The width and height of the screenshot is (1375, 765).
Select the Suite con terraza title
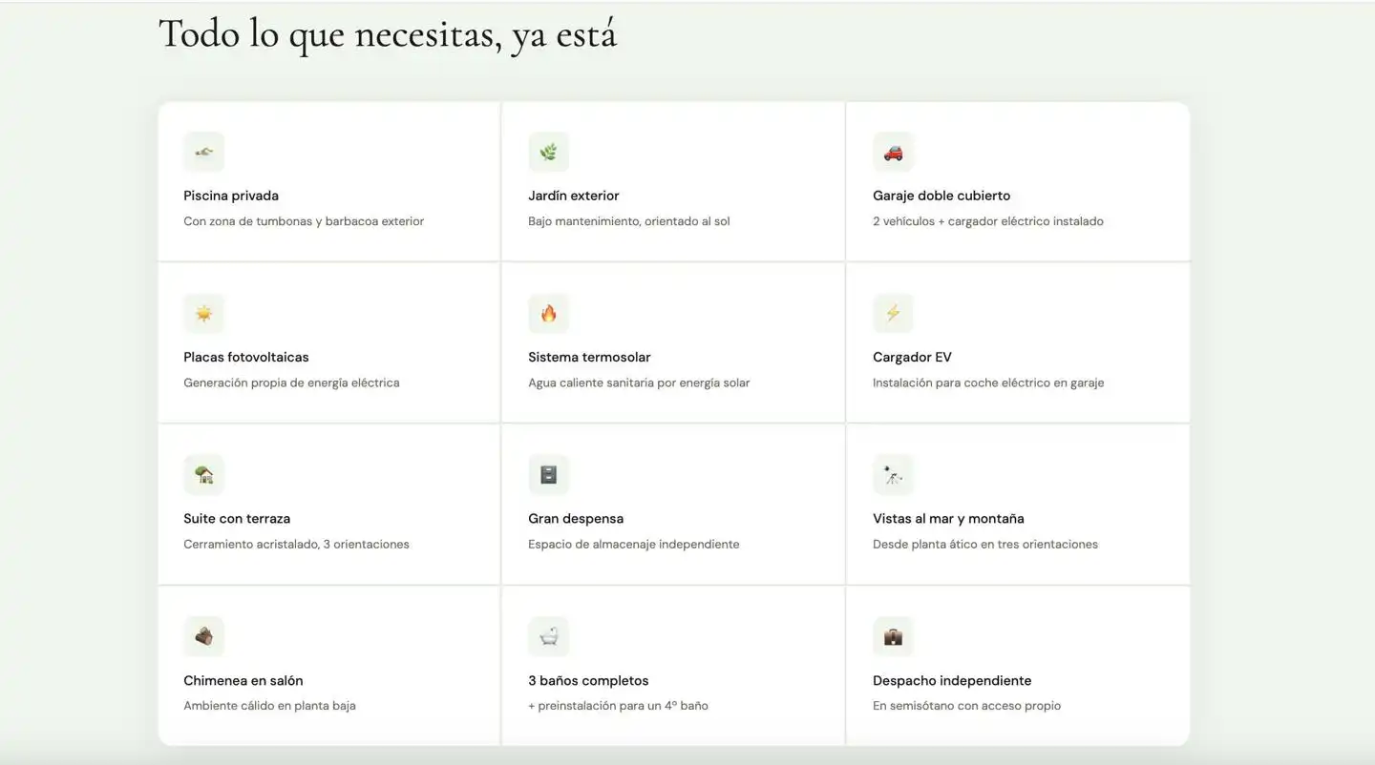click(x=237, y=519)
